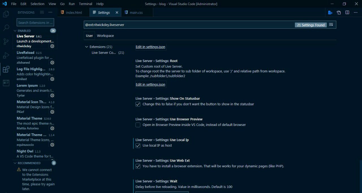Screen dimensions: 362x193
Task: Click the filter extensions icon in sidebar header
Action: pos(42,12)
